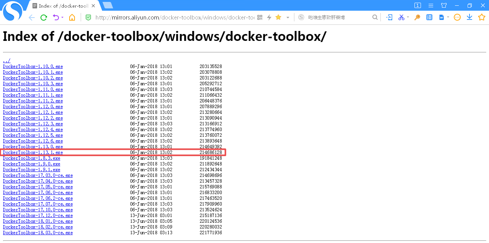The height and width of the screenshot is (243, 489).
Task: Toggle bookmark star in address bar
Action: [x=278, y=17]
